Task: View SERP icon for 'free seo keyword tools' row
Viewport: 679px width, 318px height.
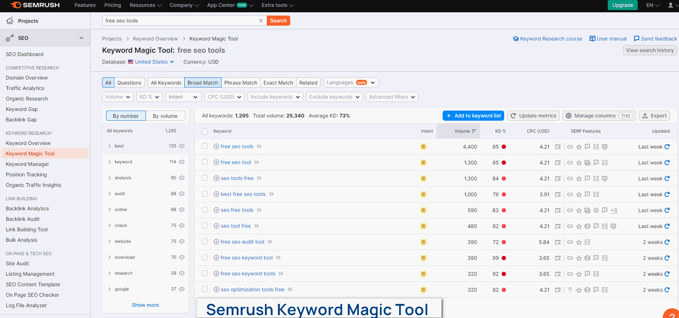Action: (x=558, y=274)
